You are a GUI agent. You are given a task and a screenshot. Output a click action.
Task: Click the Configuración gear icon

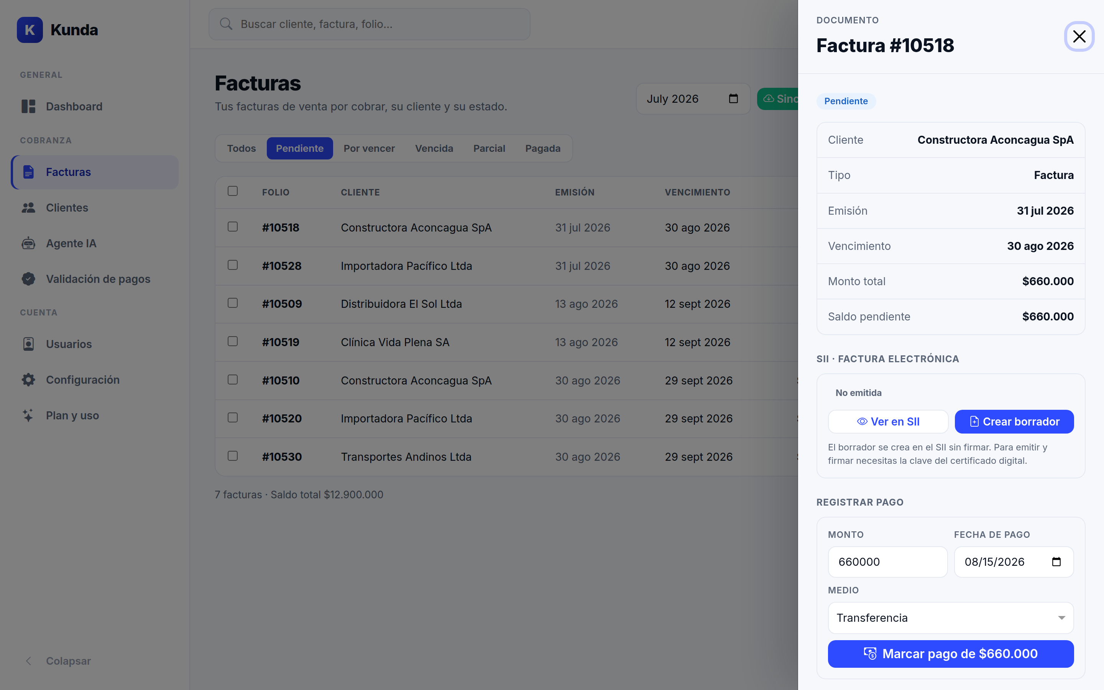[x=28, y=379]
